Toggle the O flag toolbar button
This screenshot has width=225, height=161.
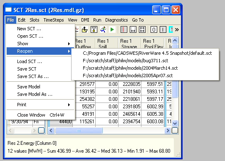pyautogui.click(x=154, y=29)
